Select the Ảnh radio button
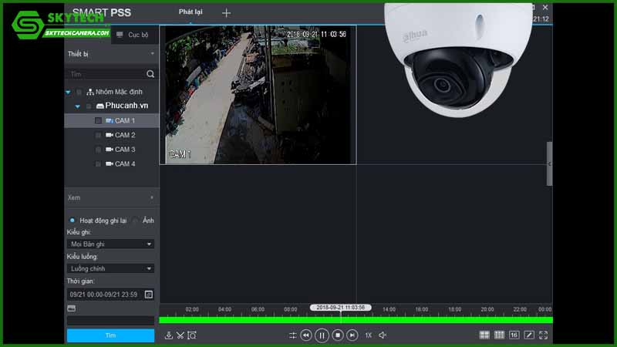The image size is (617, 347). click(x=136, y=221)
